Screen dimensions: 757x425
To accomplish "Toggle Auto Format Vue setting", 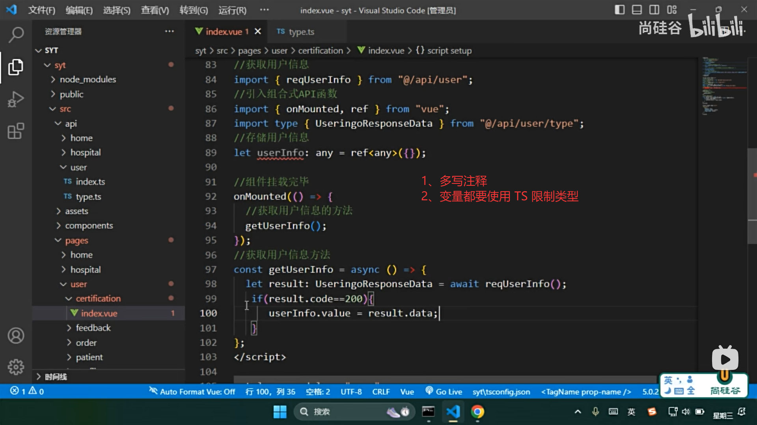I will [x=192, y=392].
